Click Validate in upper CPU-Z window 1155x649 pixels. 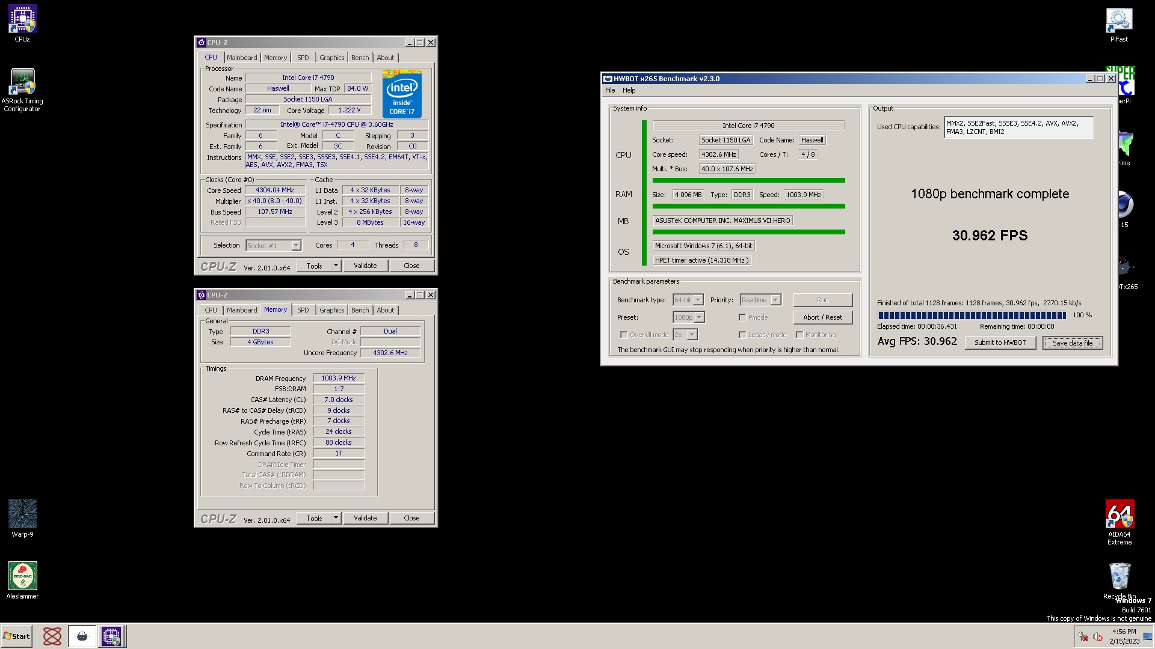coord(365,266)
